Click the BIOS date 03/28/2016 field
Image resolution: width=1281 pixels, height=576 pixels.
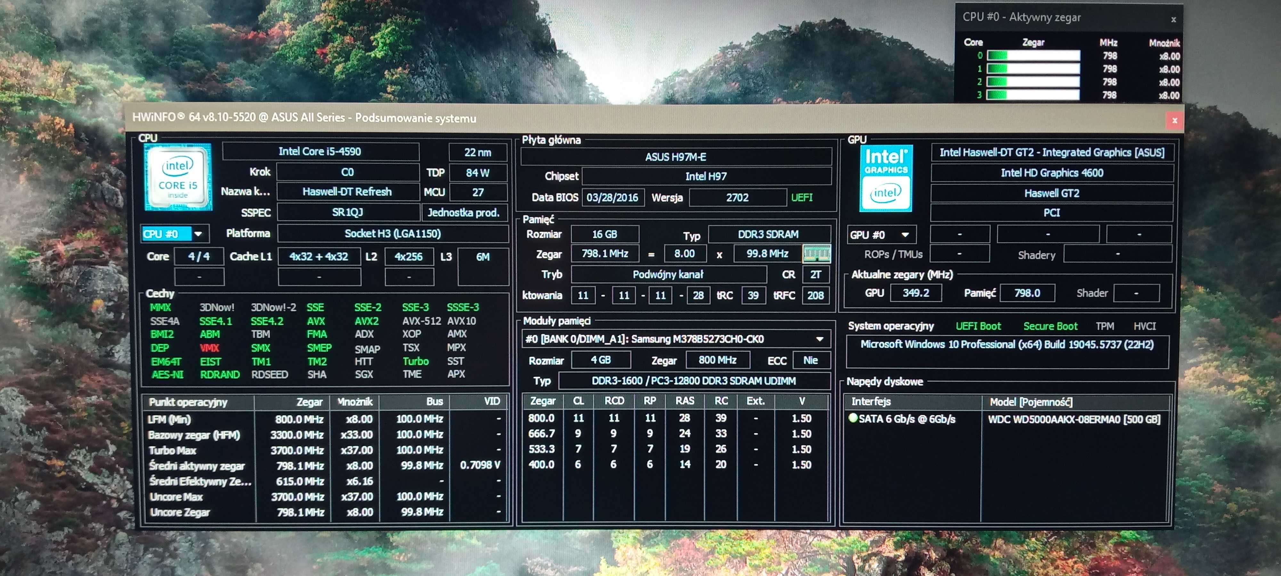coord(613,198)
